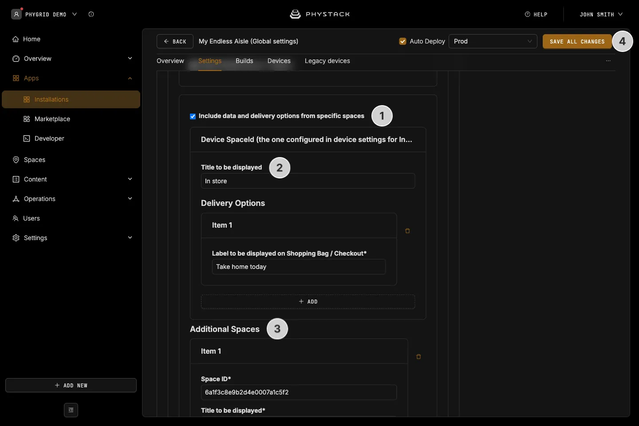The height and width of the screenshot is (426, 639).
Task: Switch to the Legacy devices tab
Action: tap(327, 61)
